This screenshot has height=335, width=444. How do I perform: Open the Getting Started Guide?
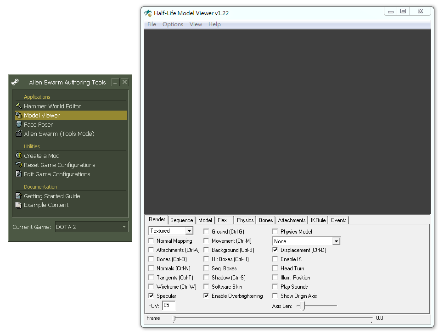pyautogui.click(x=71, y=196)
